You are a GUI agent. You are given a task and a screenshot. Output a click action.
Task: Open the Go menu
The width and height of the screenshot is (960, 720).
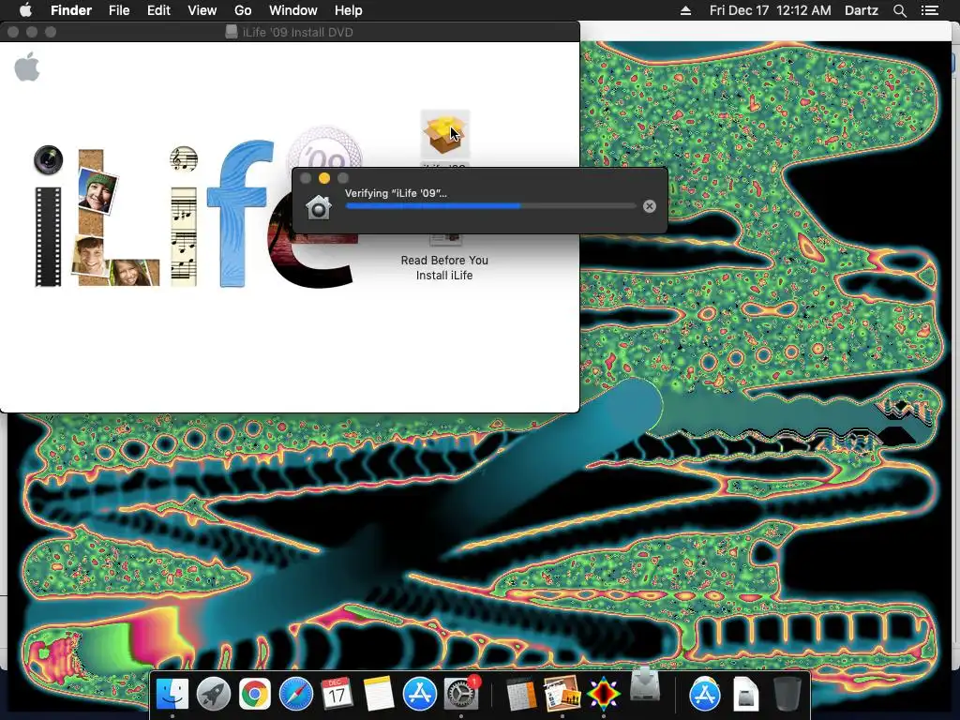click(243, 10)
